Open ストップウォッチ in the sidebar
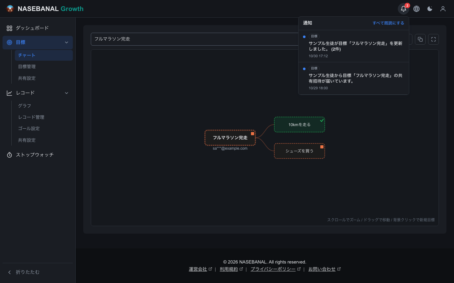 point(38,155)
